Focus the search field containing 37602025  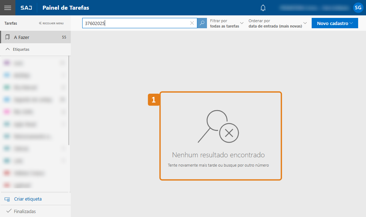tap(136, 23)
